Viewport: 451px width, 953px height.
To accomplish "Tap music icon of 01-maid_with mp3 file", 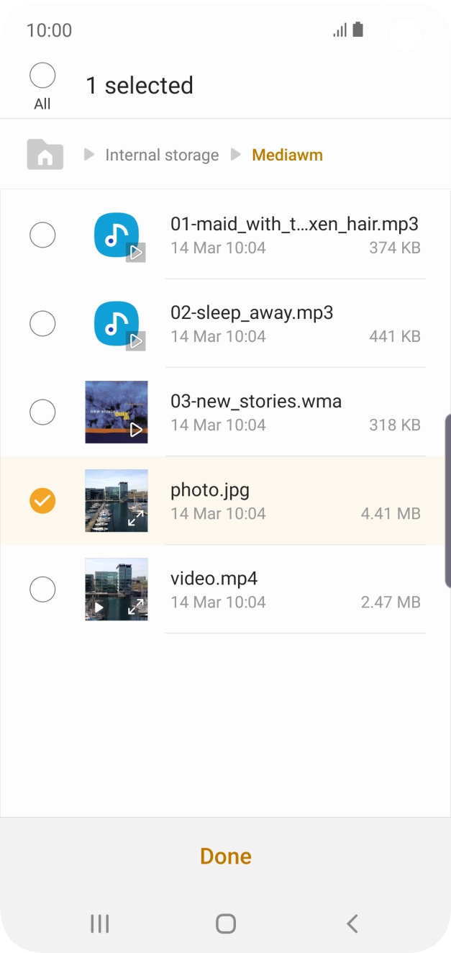I will [117, 236].
